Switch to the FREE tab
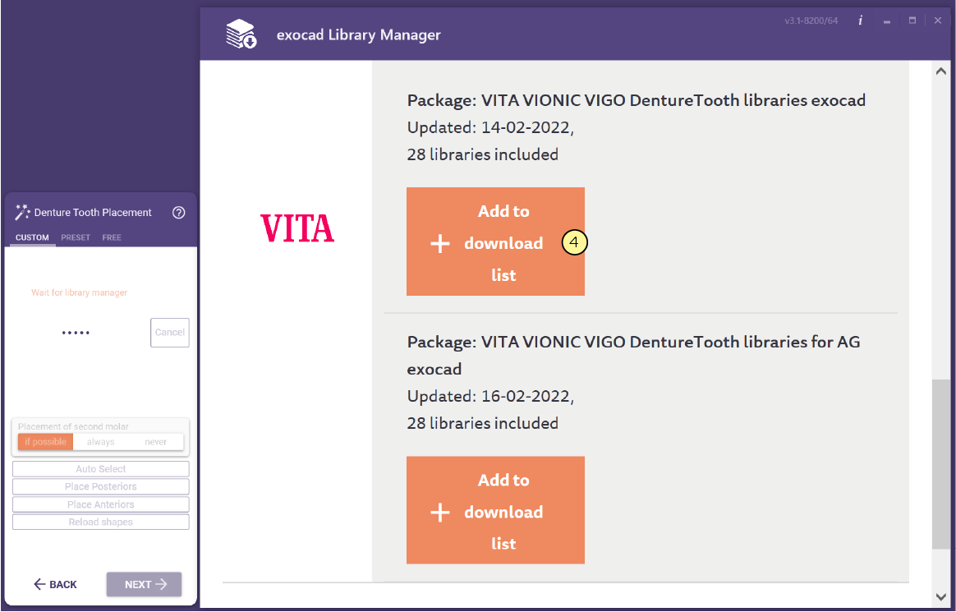 click(112, 237)
